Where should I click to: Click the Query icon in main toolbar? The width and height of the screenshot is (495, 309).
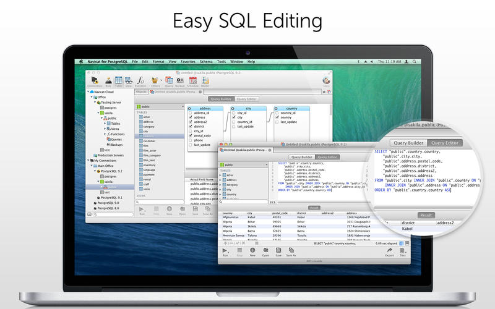[168, 80]
